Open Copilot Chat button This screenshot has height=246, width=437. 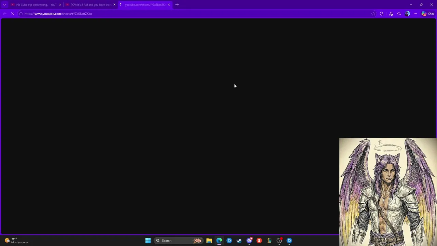point(427,14)
